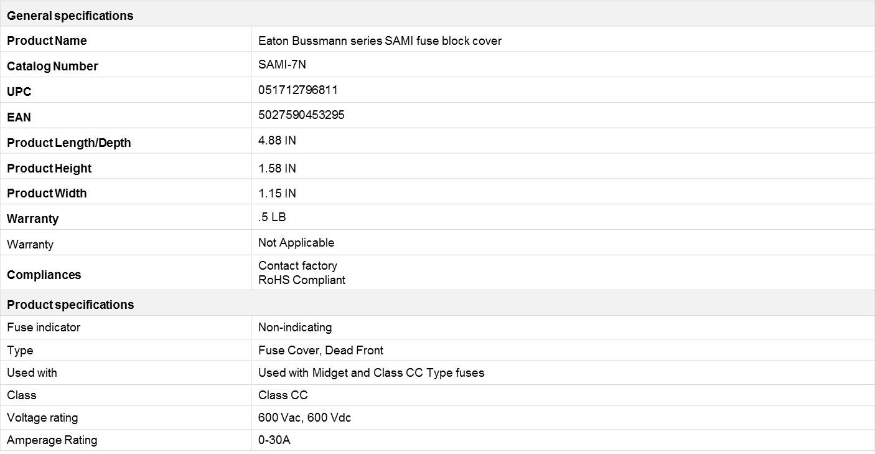Click the value '600 Vac, 600 Vdc'
The width and height of the screenshot is (875, 454).
coord(305,418)
